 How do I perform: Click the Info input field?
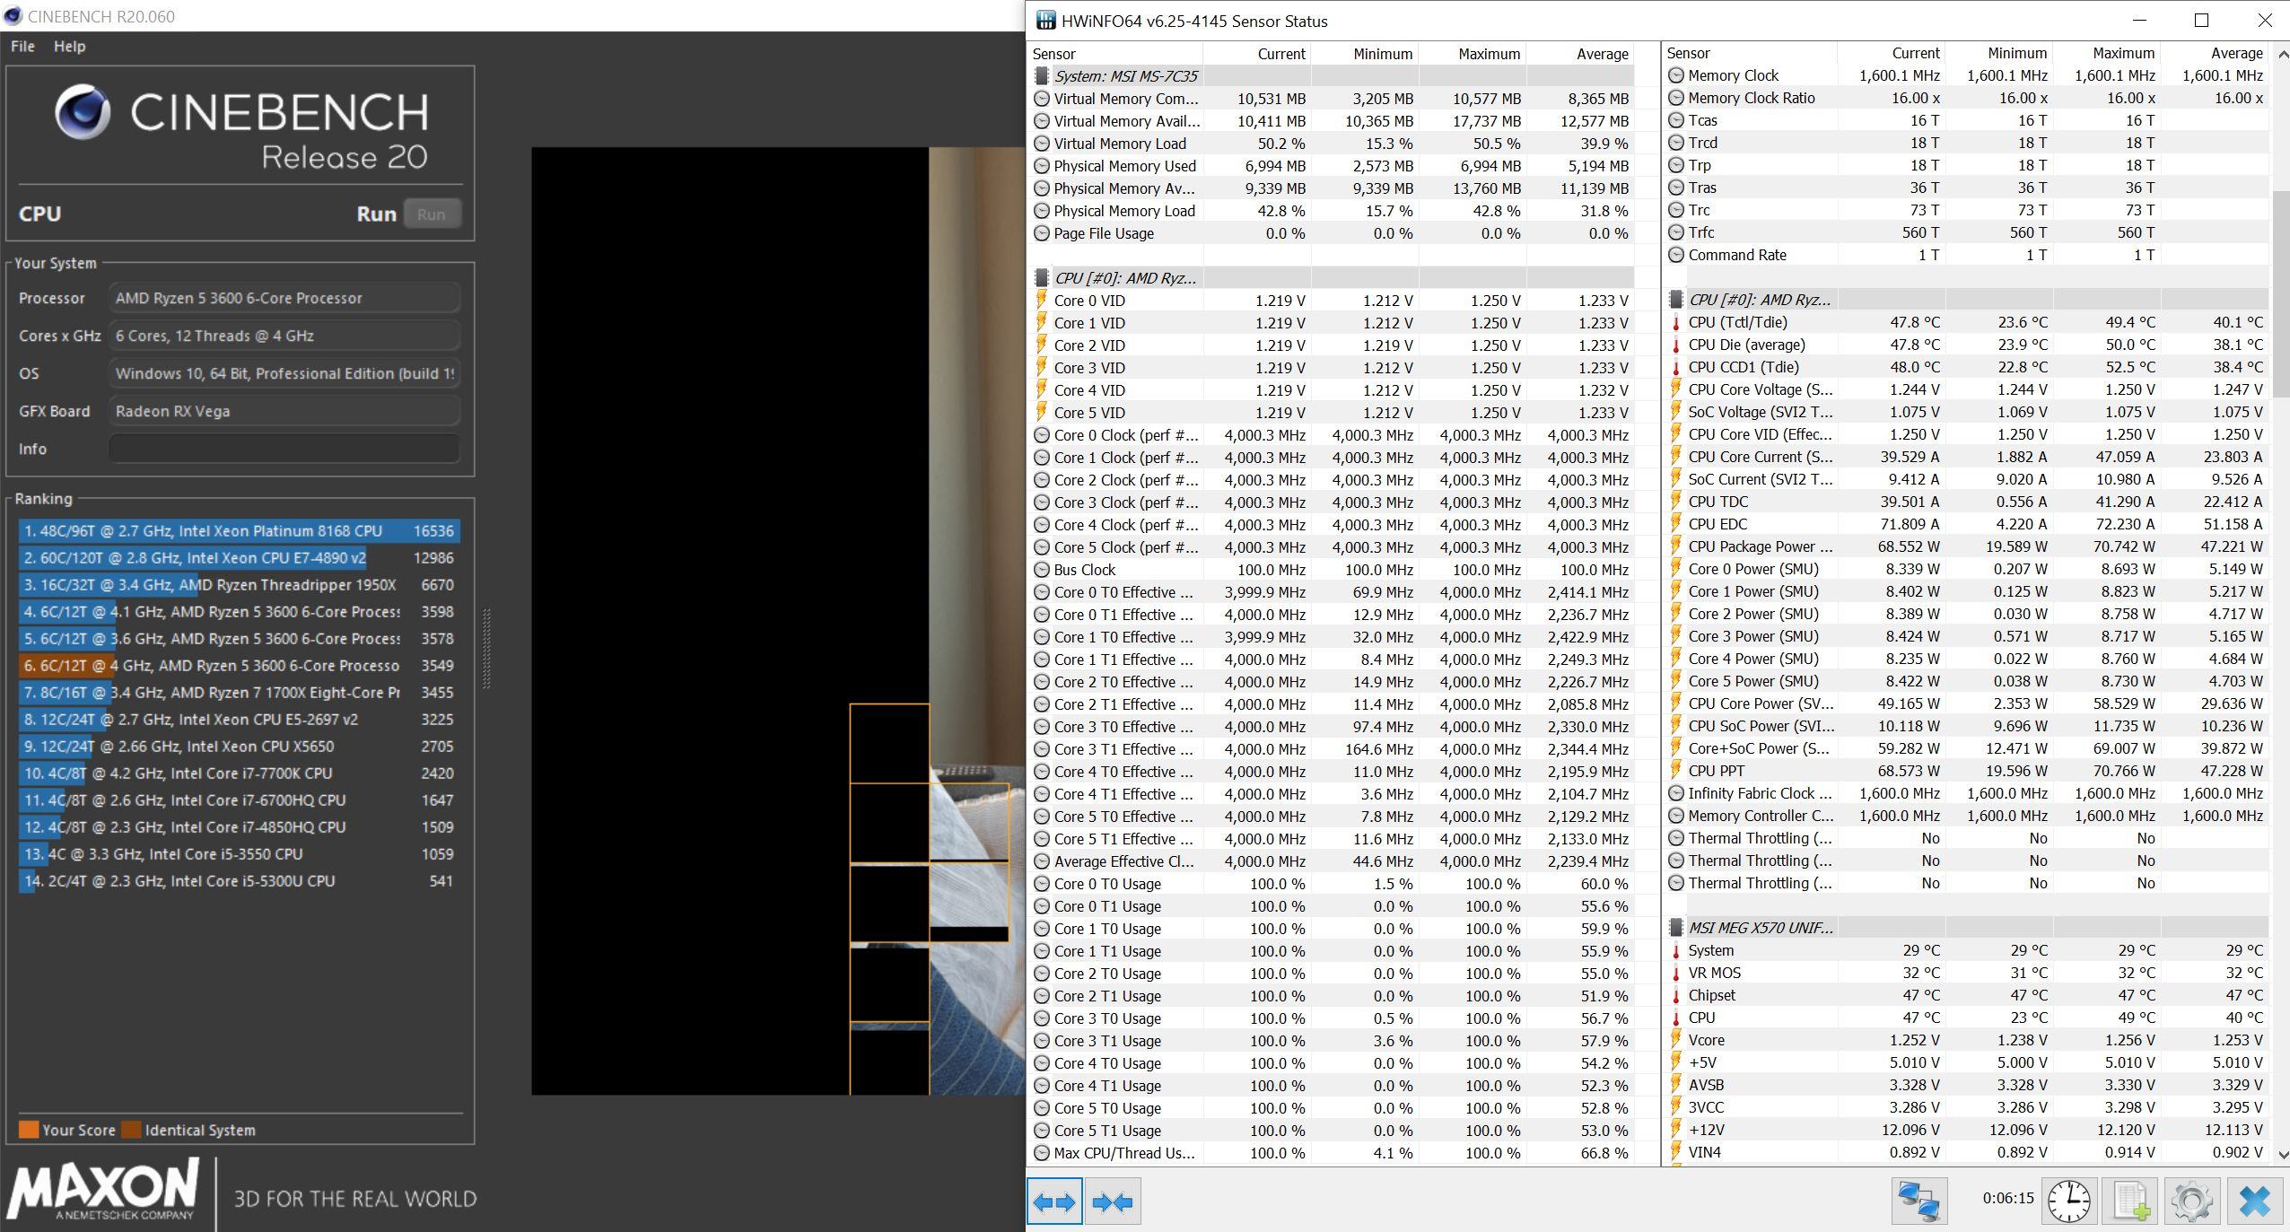(284, 449)
